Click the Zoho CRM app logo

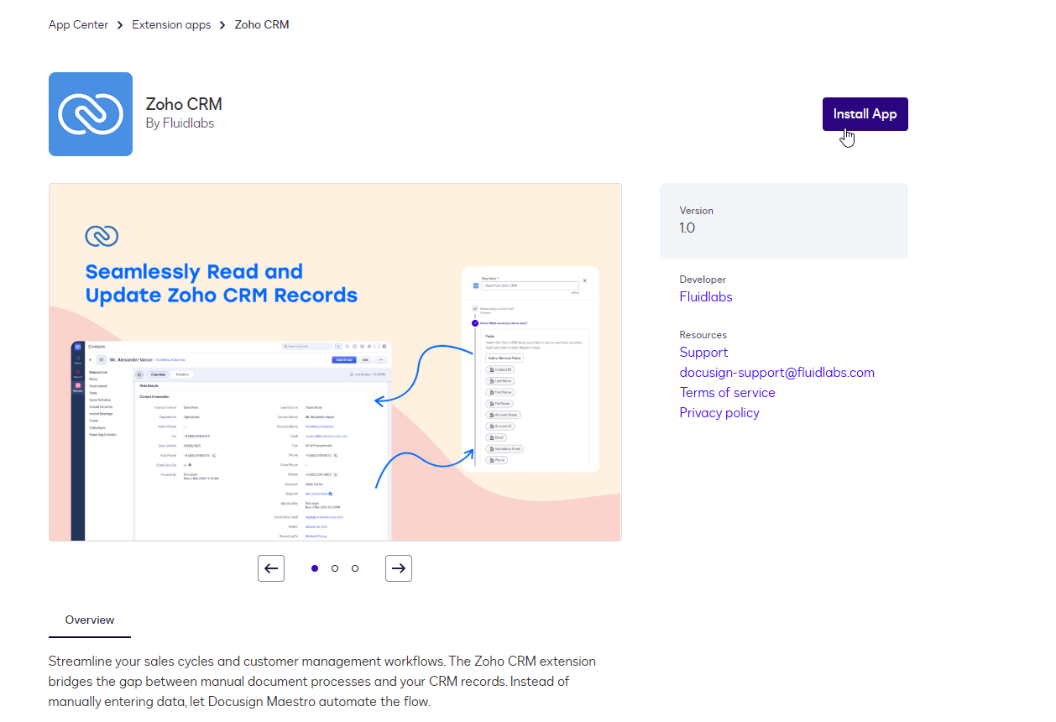(91, 114)
